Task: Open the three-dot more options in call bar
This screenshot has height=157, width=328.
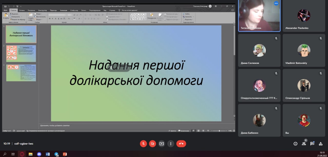Action: click(x=171, y=144)
